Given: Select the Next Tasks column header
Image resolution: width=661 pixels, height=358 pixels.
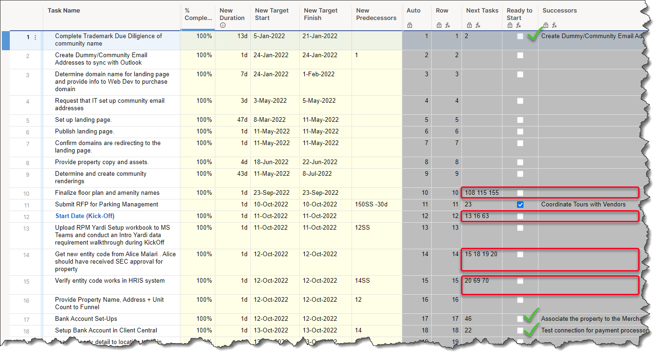Looking at the screenshot, I should 482,18.
